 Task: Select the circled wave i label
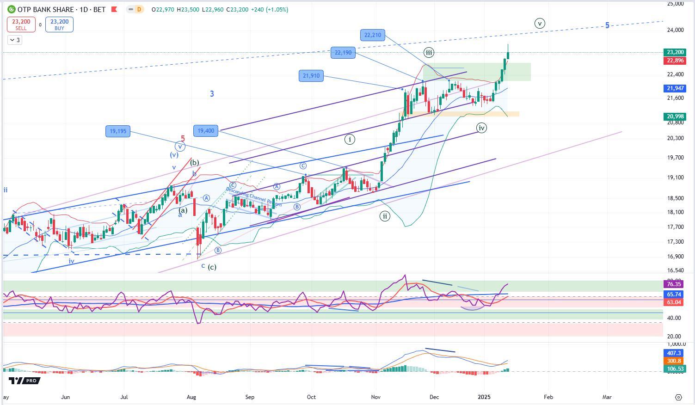(x=350, y=139)
